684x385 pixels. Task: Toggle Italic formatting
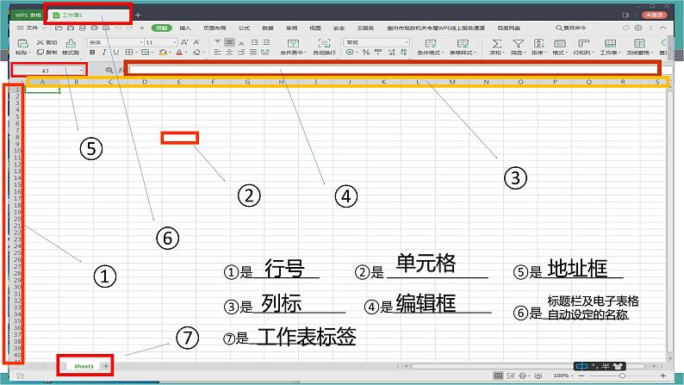pyautogui.click(x=104, y=53)
